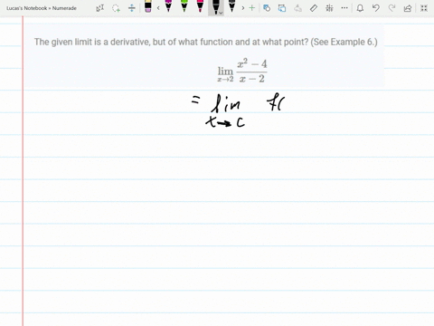Image resolution: width=434 pixels, height=326 pixels.
Task: Show more pens with right chevron
Action: pos(243,8)
